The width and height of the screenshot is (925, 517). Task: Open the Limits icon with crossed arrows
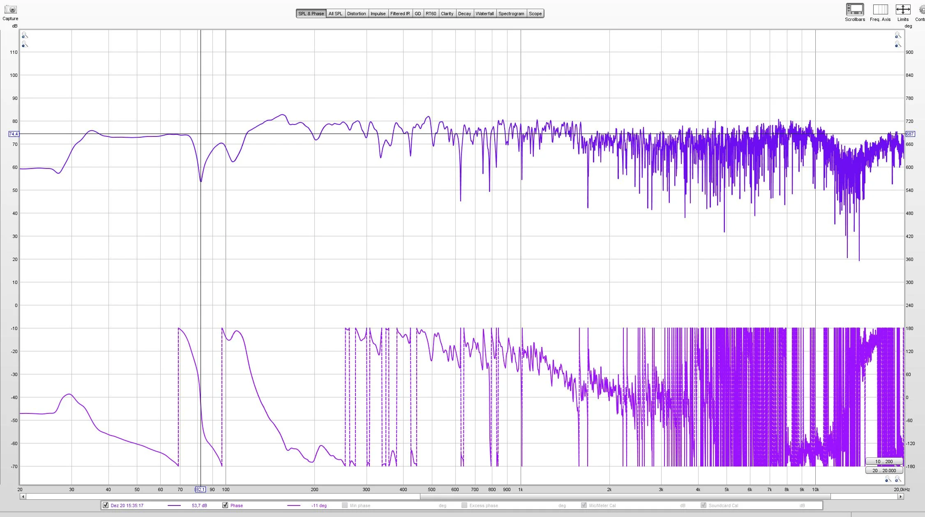click(x=903, y=9)
